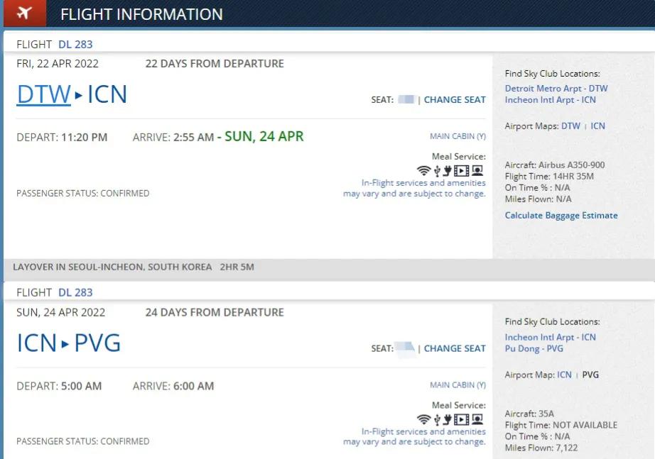Click Change Seat for the DTW-ICN flight
The height and width of the screenshot is (459, 655).
click(x=454, y=99)
